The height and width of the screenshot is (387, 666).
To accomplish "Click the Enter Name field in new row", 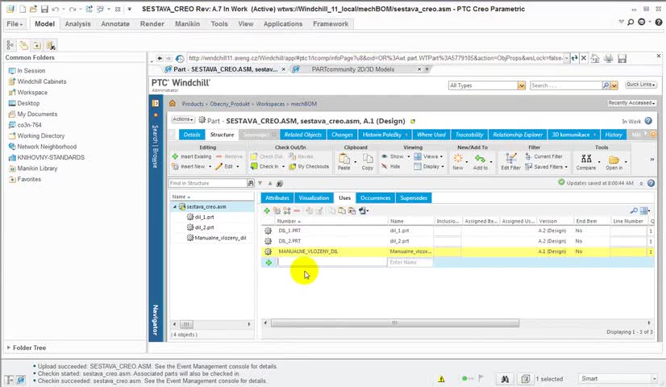I will click(x=410, y=263).
